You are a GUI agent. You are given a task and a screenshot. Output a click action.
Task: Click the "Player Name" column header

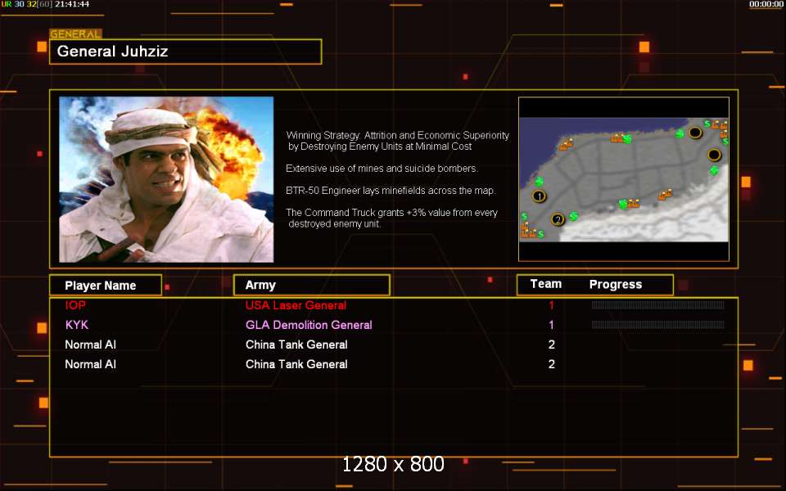[106, 285]
